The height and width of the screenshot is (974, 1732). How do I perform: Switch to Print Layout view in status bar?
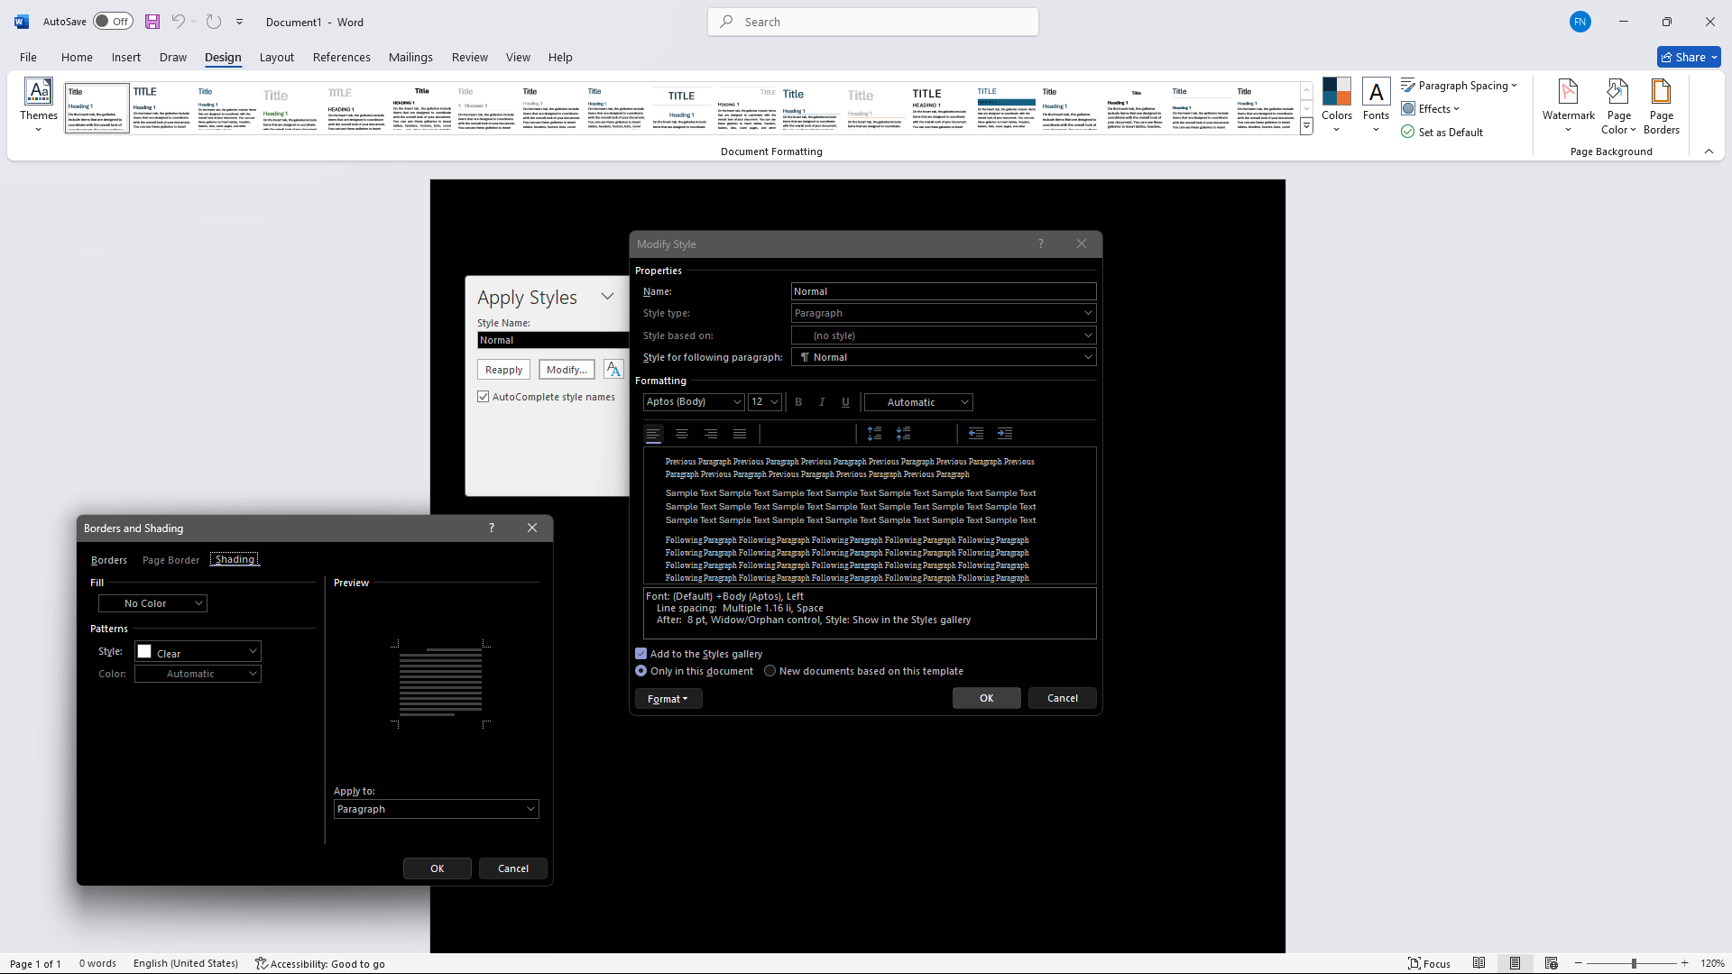[1515, 963]
